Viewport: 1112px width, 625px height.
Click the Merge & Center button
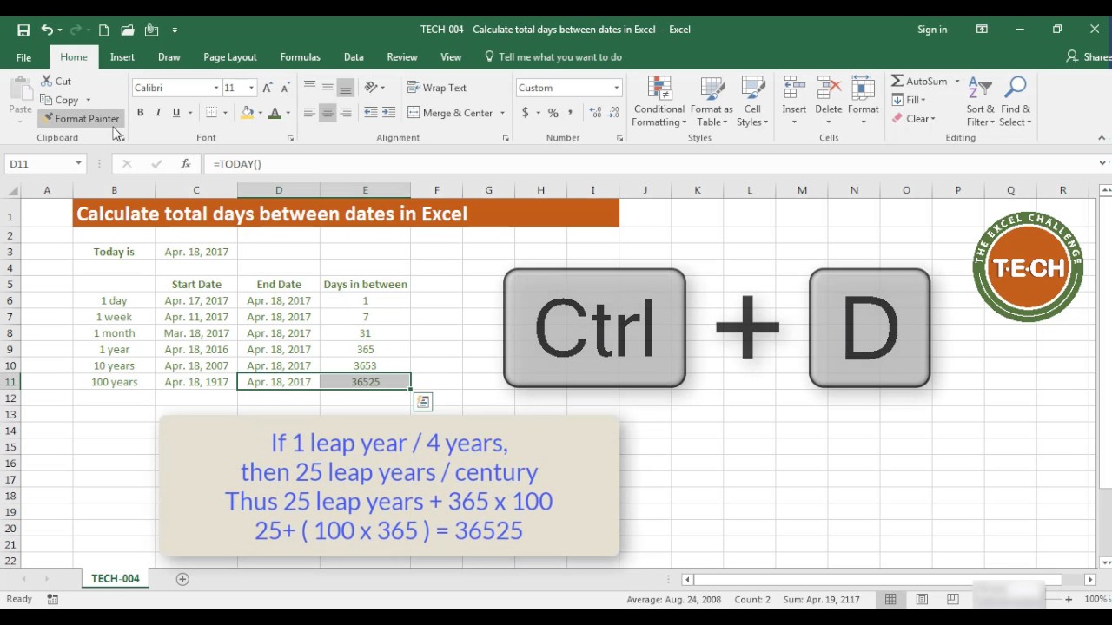point(450,113)
